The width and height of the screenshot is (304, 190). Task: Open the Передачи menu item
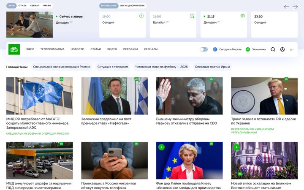(x=130, y=49)
